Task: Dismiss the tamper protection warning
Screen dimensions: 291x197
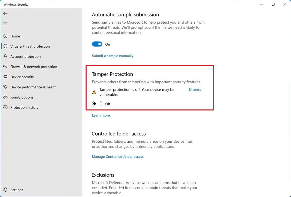Action: pyautogui.click(x=195, y=89)
